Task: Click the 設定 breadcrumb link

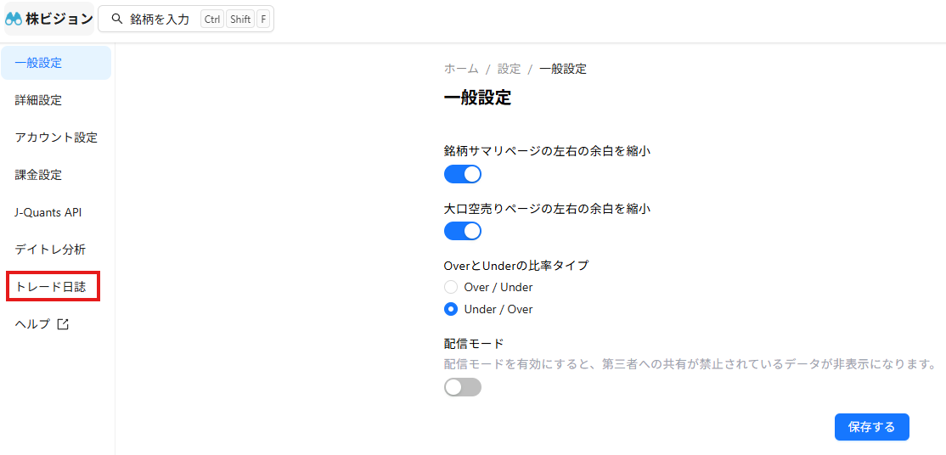Action: pyautogui.click(x=509, y=69)
